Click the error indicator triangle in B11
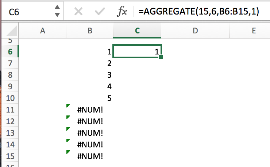 point(68,106)
